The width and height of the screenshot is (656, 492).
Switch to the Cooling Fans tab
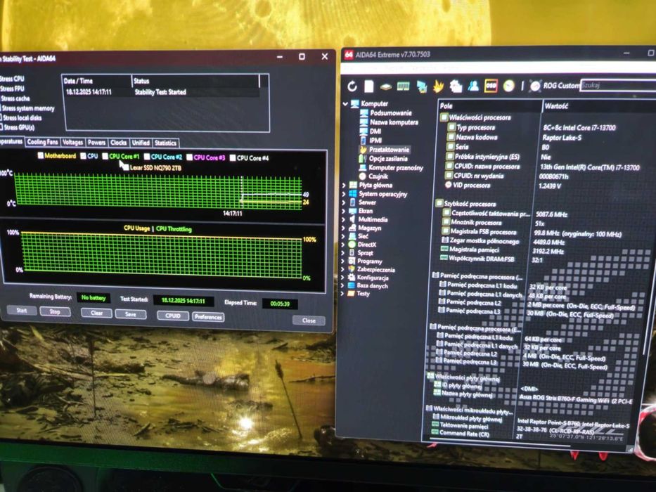click(42, 142)
